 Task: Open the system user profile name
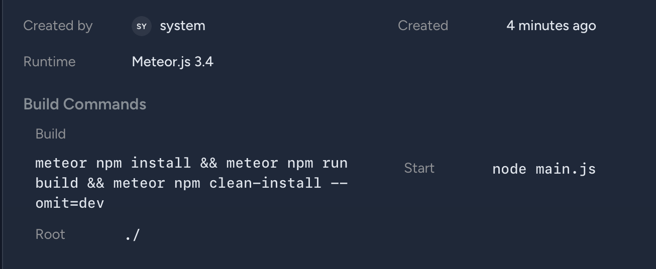pyautogui.click(x=182, y=26)
